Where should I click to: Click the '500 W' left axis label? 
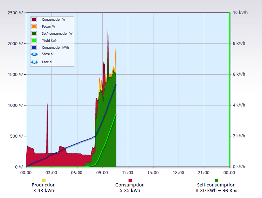point(16,136)
